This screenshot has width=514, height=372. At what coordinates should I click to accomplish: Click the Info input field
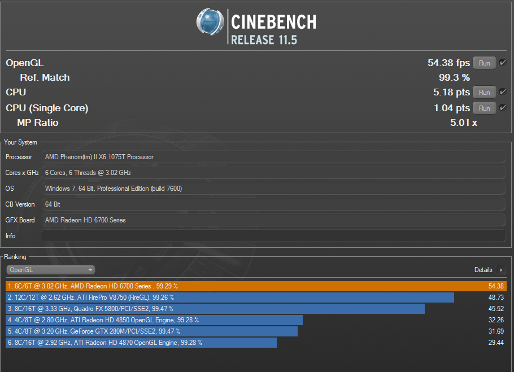tap(274, 236)
